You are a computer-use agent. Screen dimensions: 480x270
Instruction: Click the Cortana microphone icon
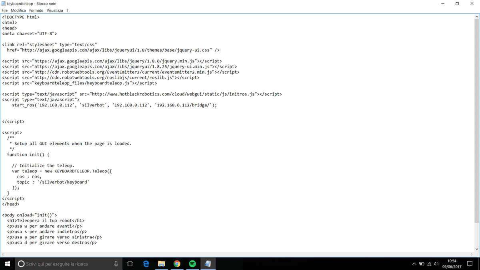coord(116,264)
